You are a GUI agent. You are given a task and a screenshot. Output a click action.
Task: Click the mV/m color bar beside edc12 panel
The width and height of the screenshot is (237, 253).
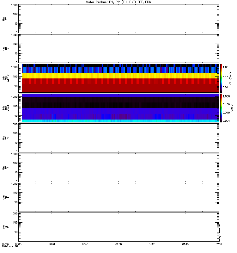point(221,78)
